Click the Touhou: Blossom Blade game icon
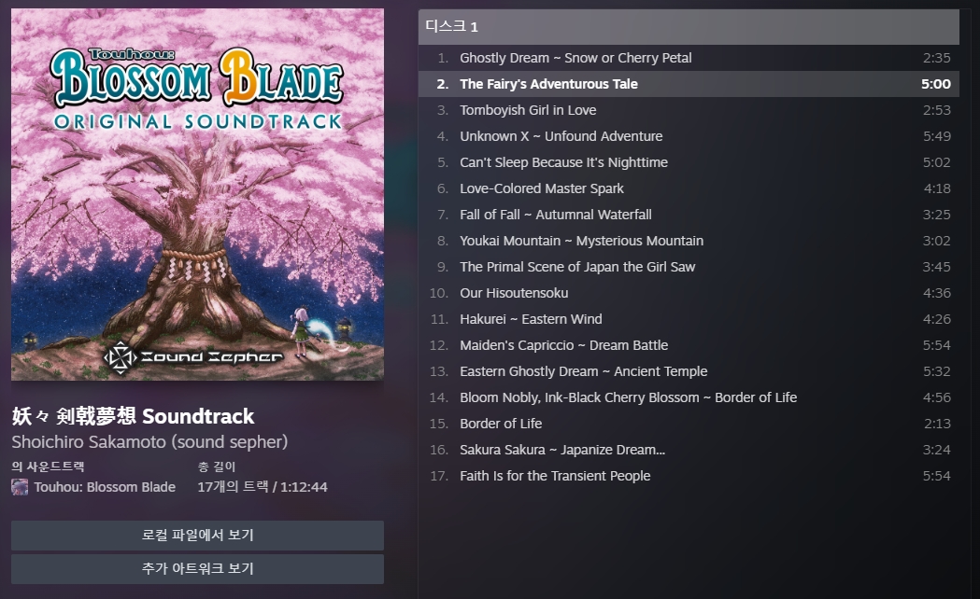This screenshot has height=599, width=980. coord(20,487)
